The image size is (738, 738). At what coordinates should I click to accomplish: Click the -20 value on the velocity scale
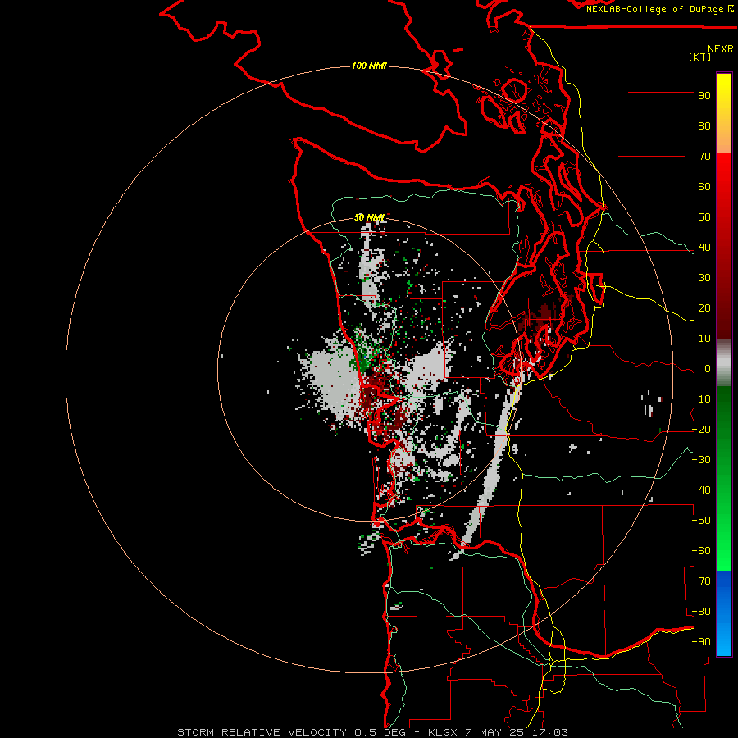701,430
